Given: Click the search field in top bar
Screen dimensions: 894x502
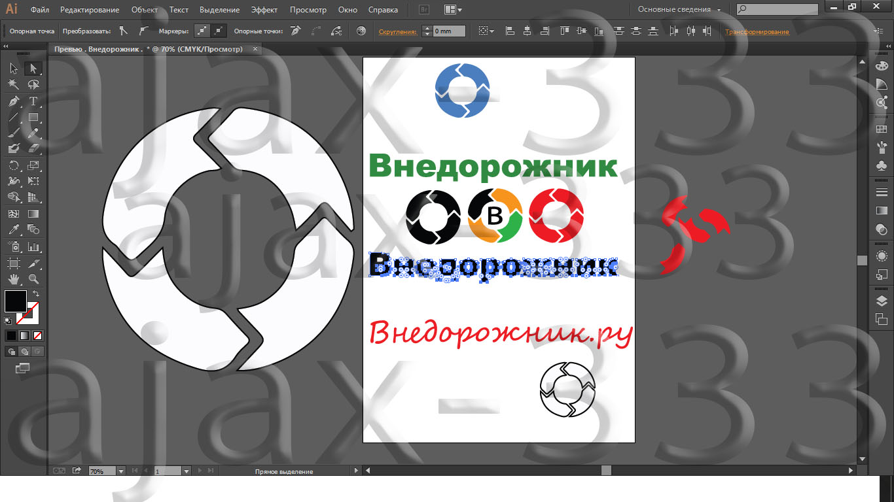Looking at the screenshot, I should tap(777, 10).
